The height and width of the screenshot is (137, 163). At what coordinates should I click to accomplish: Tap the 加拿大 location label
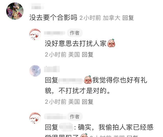(x=112, y=18)
